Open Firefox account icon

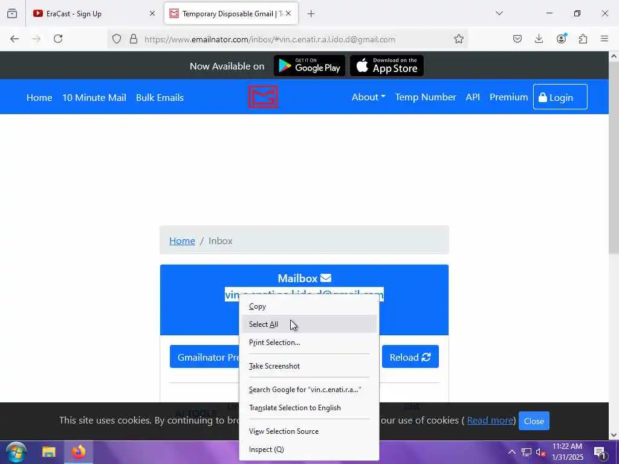click(561, 39)
